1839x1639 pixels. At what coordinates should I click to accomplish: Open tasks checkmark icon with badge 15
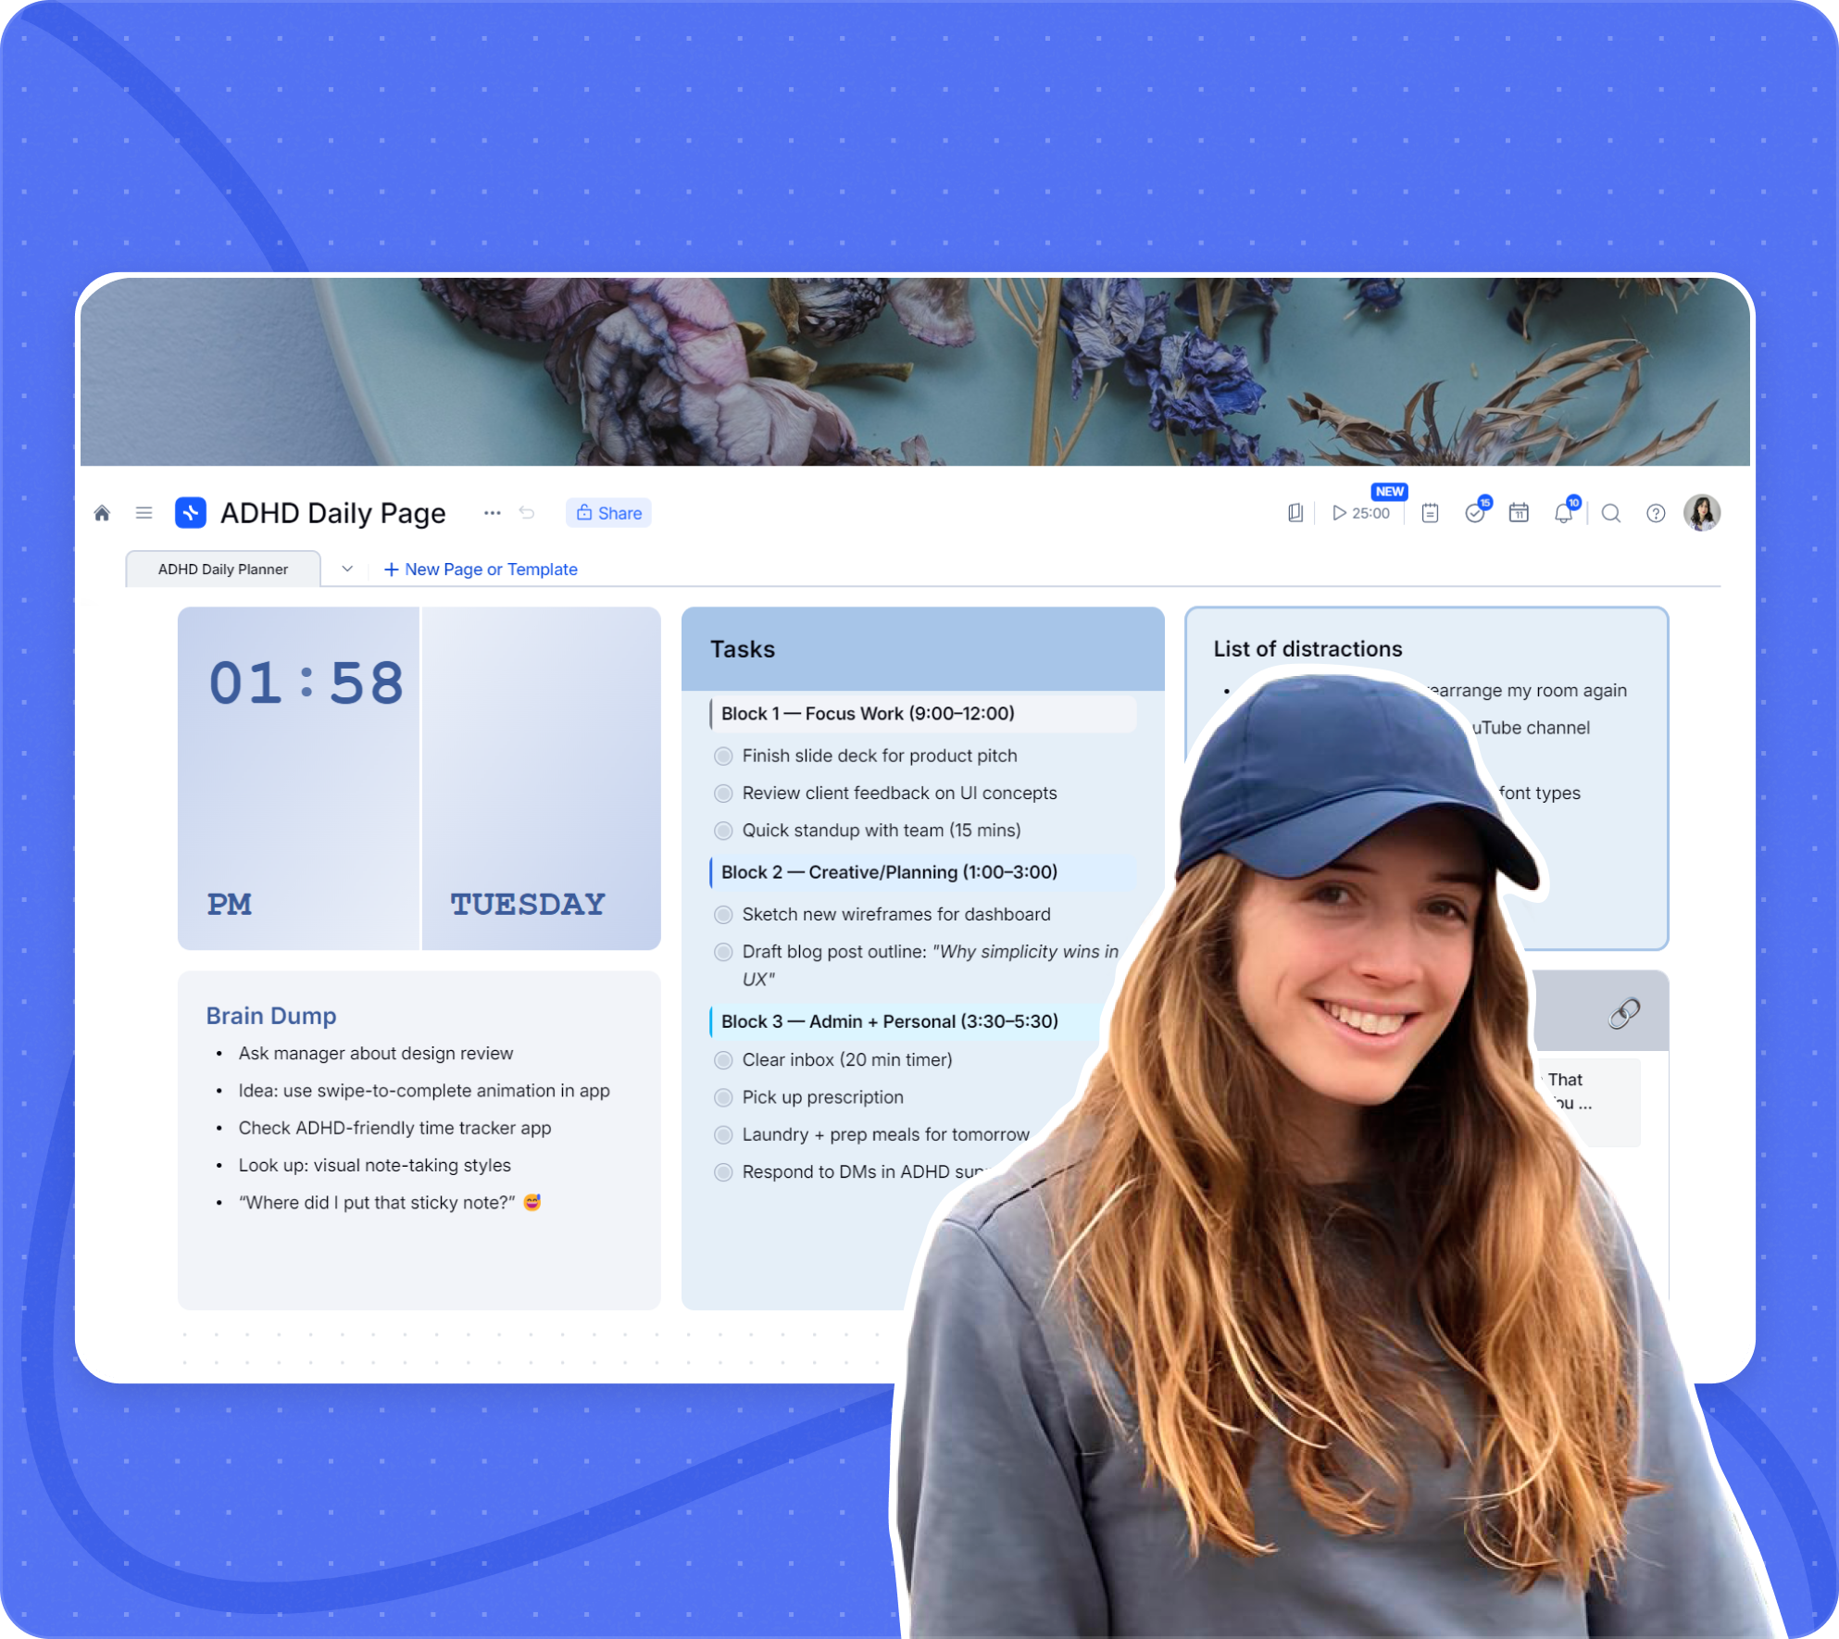click(x=1475, y=513)
